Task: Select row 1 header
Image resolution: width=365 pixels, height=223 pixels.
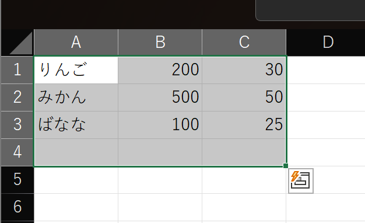Action: [17, 69]
